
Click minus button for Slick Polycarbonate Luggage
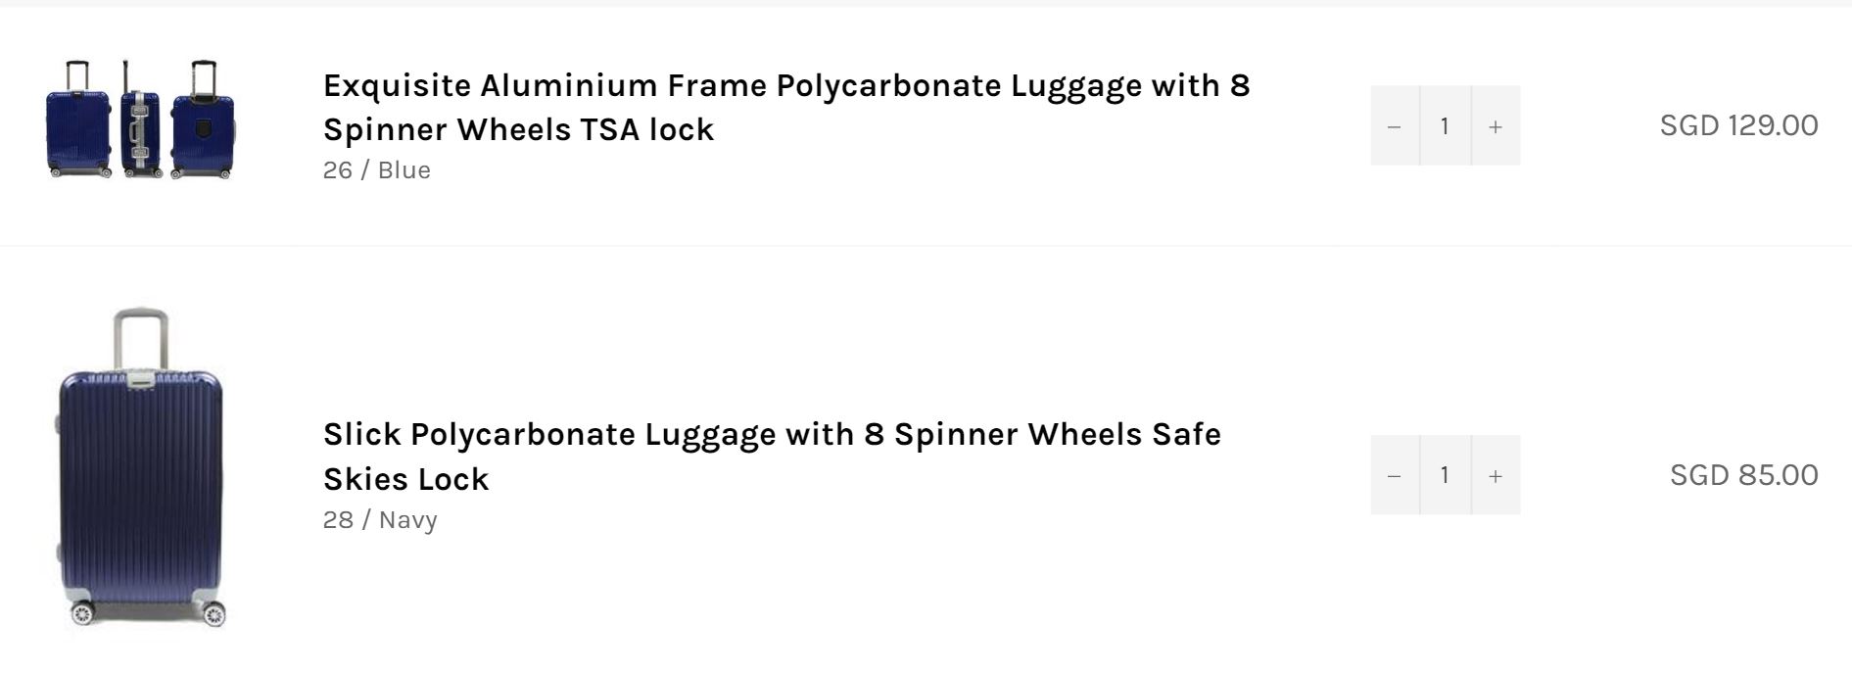click(x=1395, y=475)
